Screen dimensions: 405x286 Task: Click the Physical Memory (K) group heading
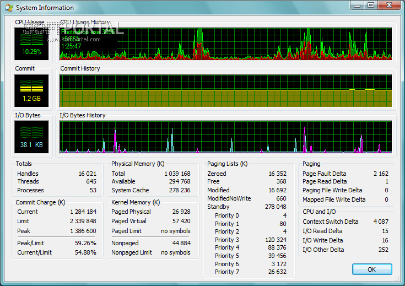[138, 164]
